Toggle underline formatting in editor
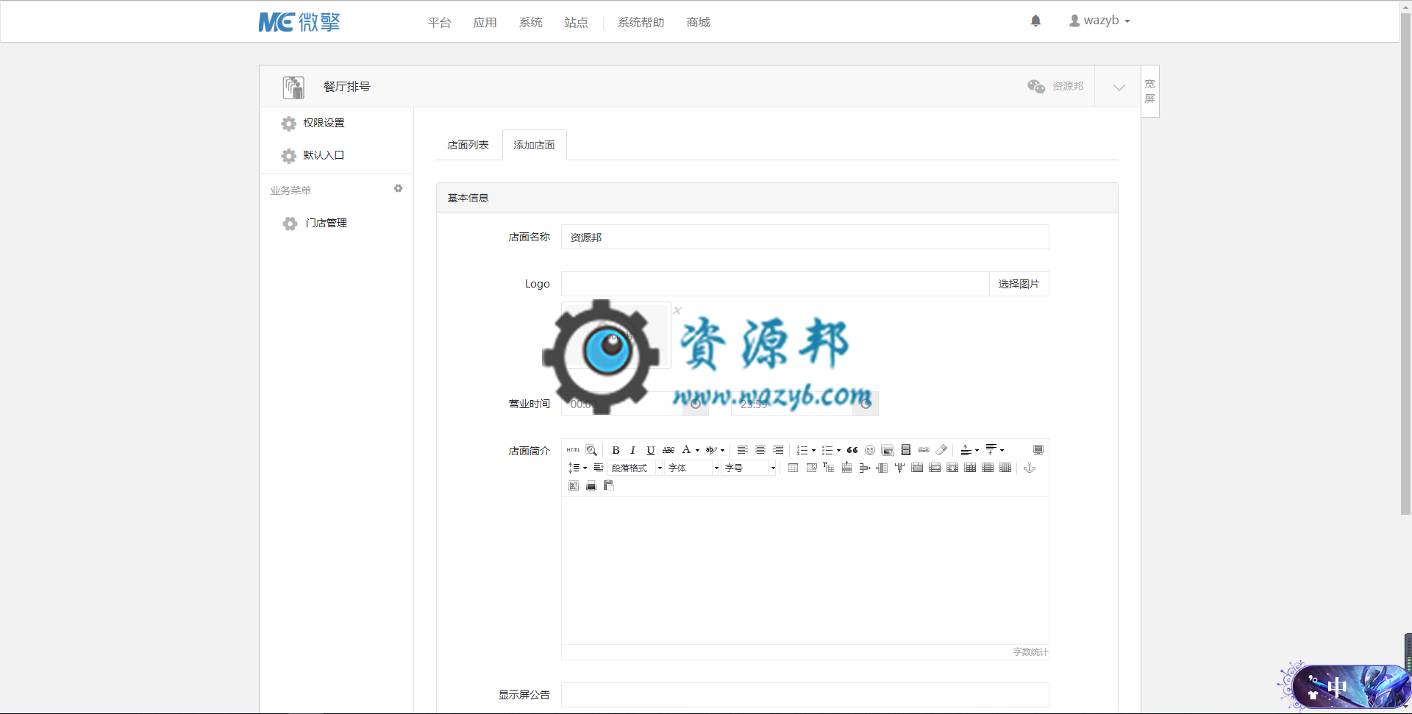Viewport: 1412px width, 714px height. pyautogui.click(x=650, y=450)
